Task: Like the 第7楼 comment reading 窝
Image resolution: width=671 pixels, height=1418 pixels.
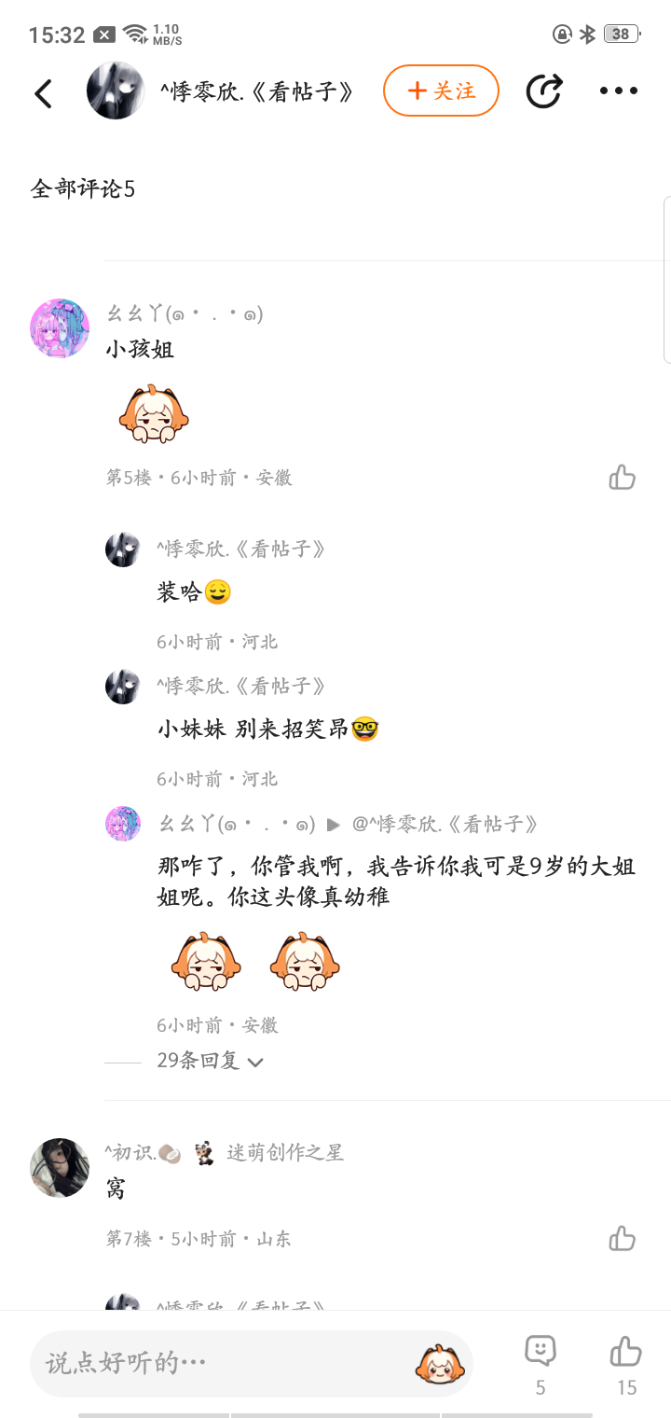Action: pos(622,1239)
